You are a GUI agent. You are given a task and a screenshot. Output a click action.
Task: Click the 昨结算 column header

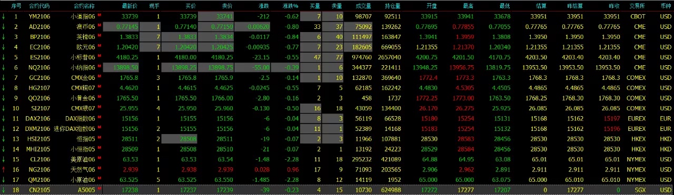pyautogui.click(x=576, y=6)
